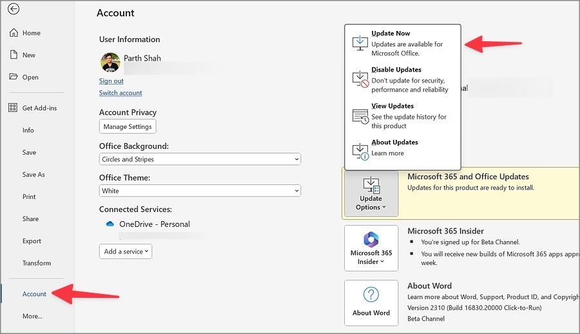
Task: Click the Manage Settings button
Action: (x=128, y=126)
